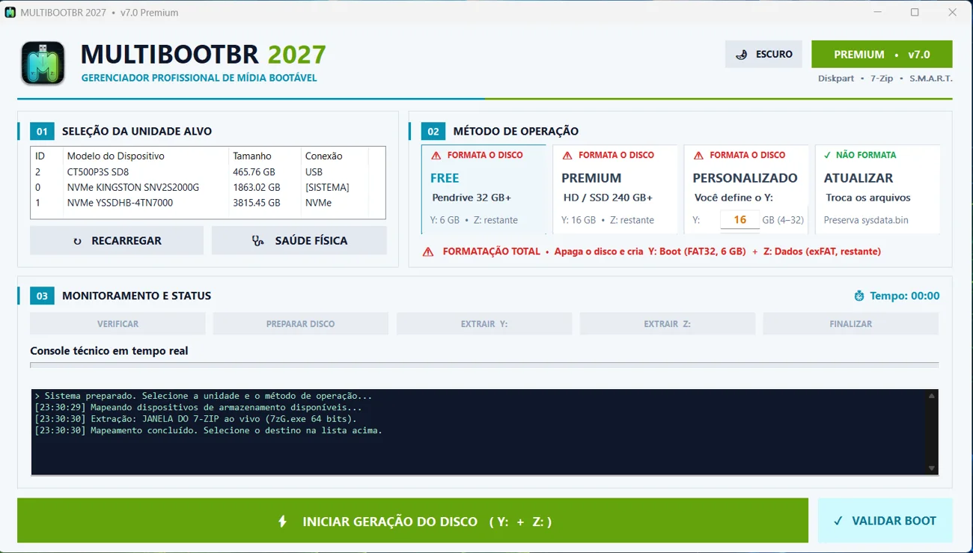Click the warning triangle on the PREMIUM card
Image resolution: width=973 pixels, height=553 pixels.
tap(567, 156)
